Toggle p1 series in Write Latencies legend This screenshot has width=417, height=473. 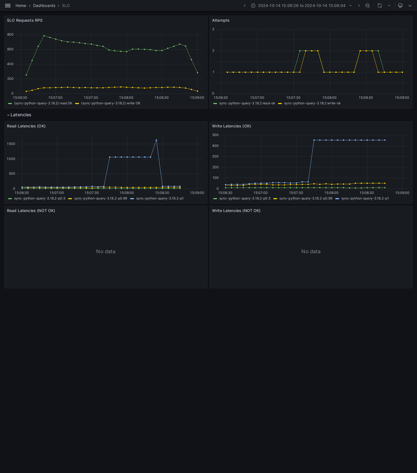[x=365, y=198]
